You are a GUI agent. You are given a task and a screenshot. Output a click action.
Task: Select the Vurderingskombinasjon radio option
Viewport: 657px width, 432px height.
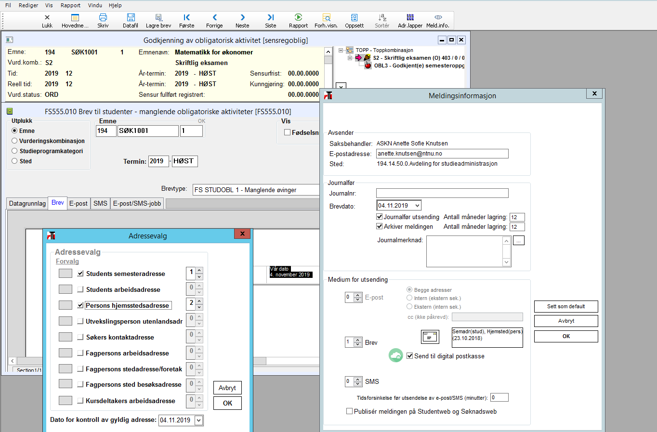(x=14, y=141)
